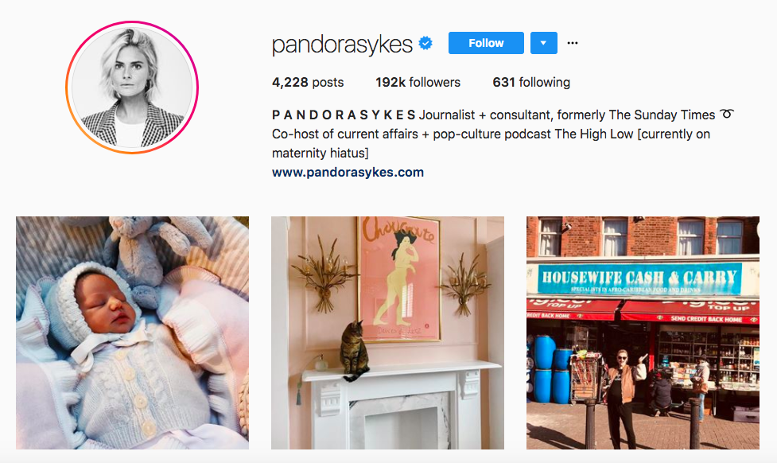Click the loop symbol in bio

tap(726, 114)
